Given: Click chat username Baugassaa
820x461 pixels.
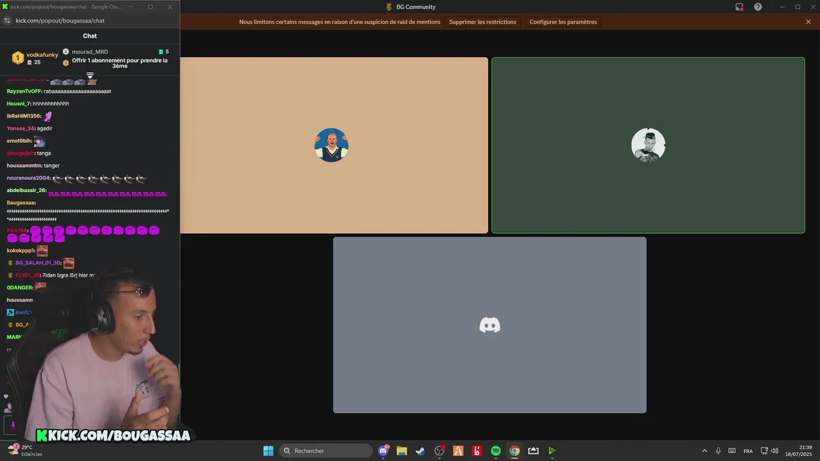Looking at the screenshot, I should 21,203.
